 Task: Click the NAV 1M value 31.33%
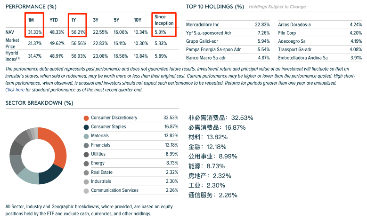click(35, 32)
